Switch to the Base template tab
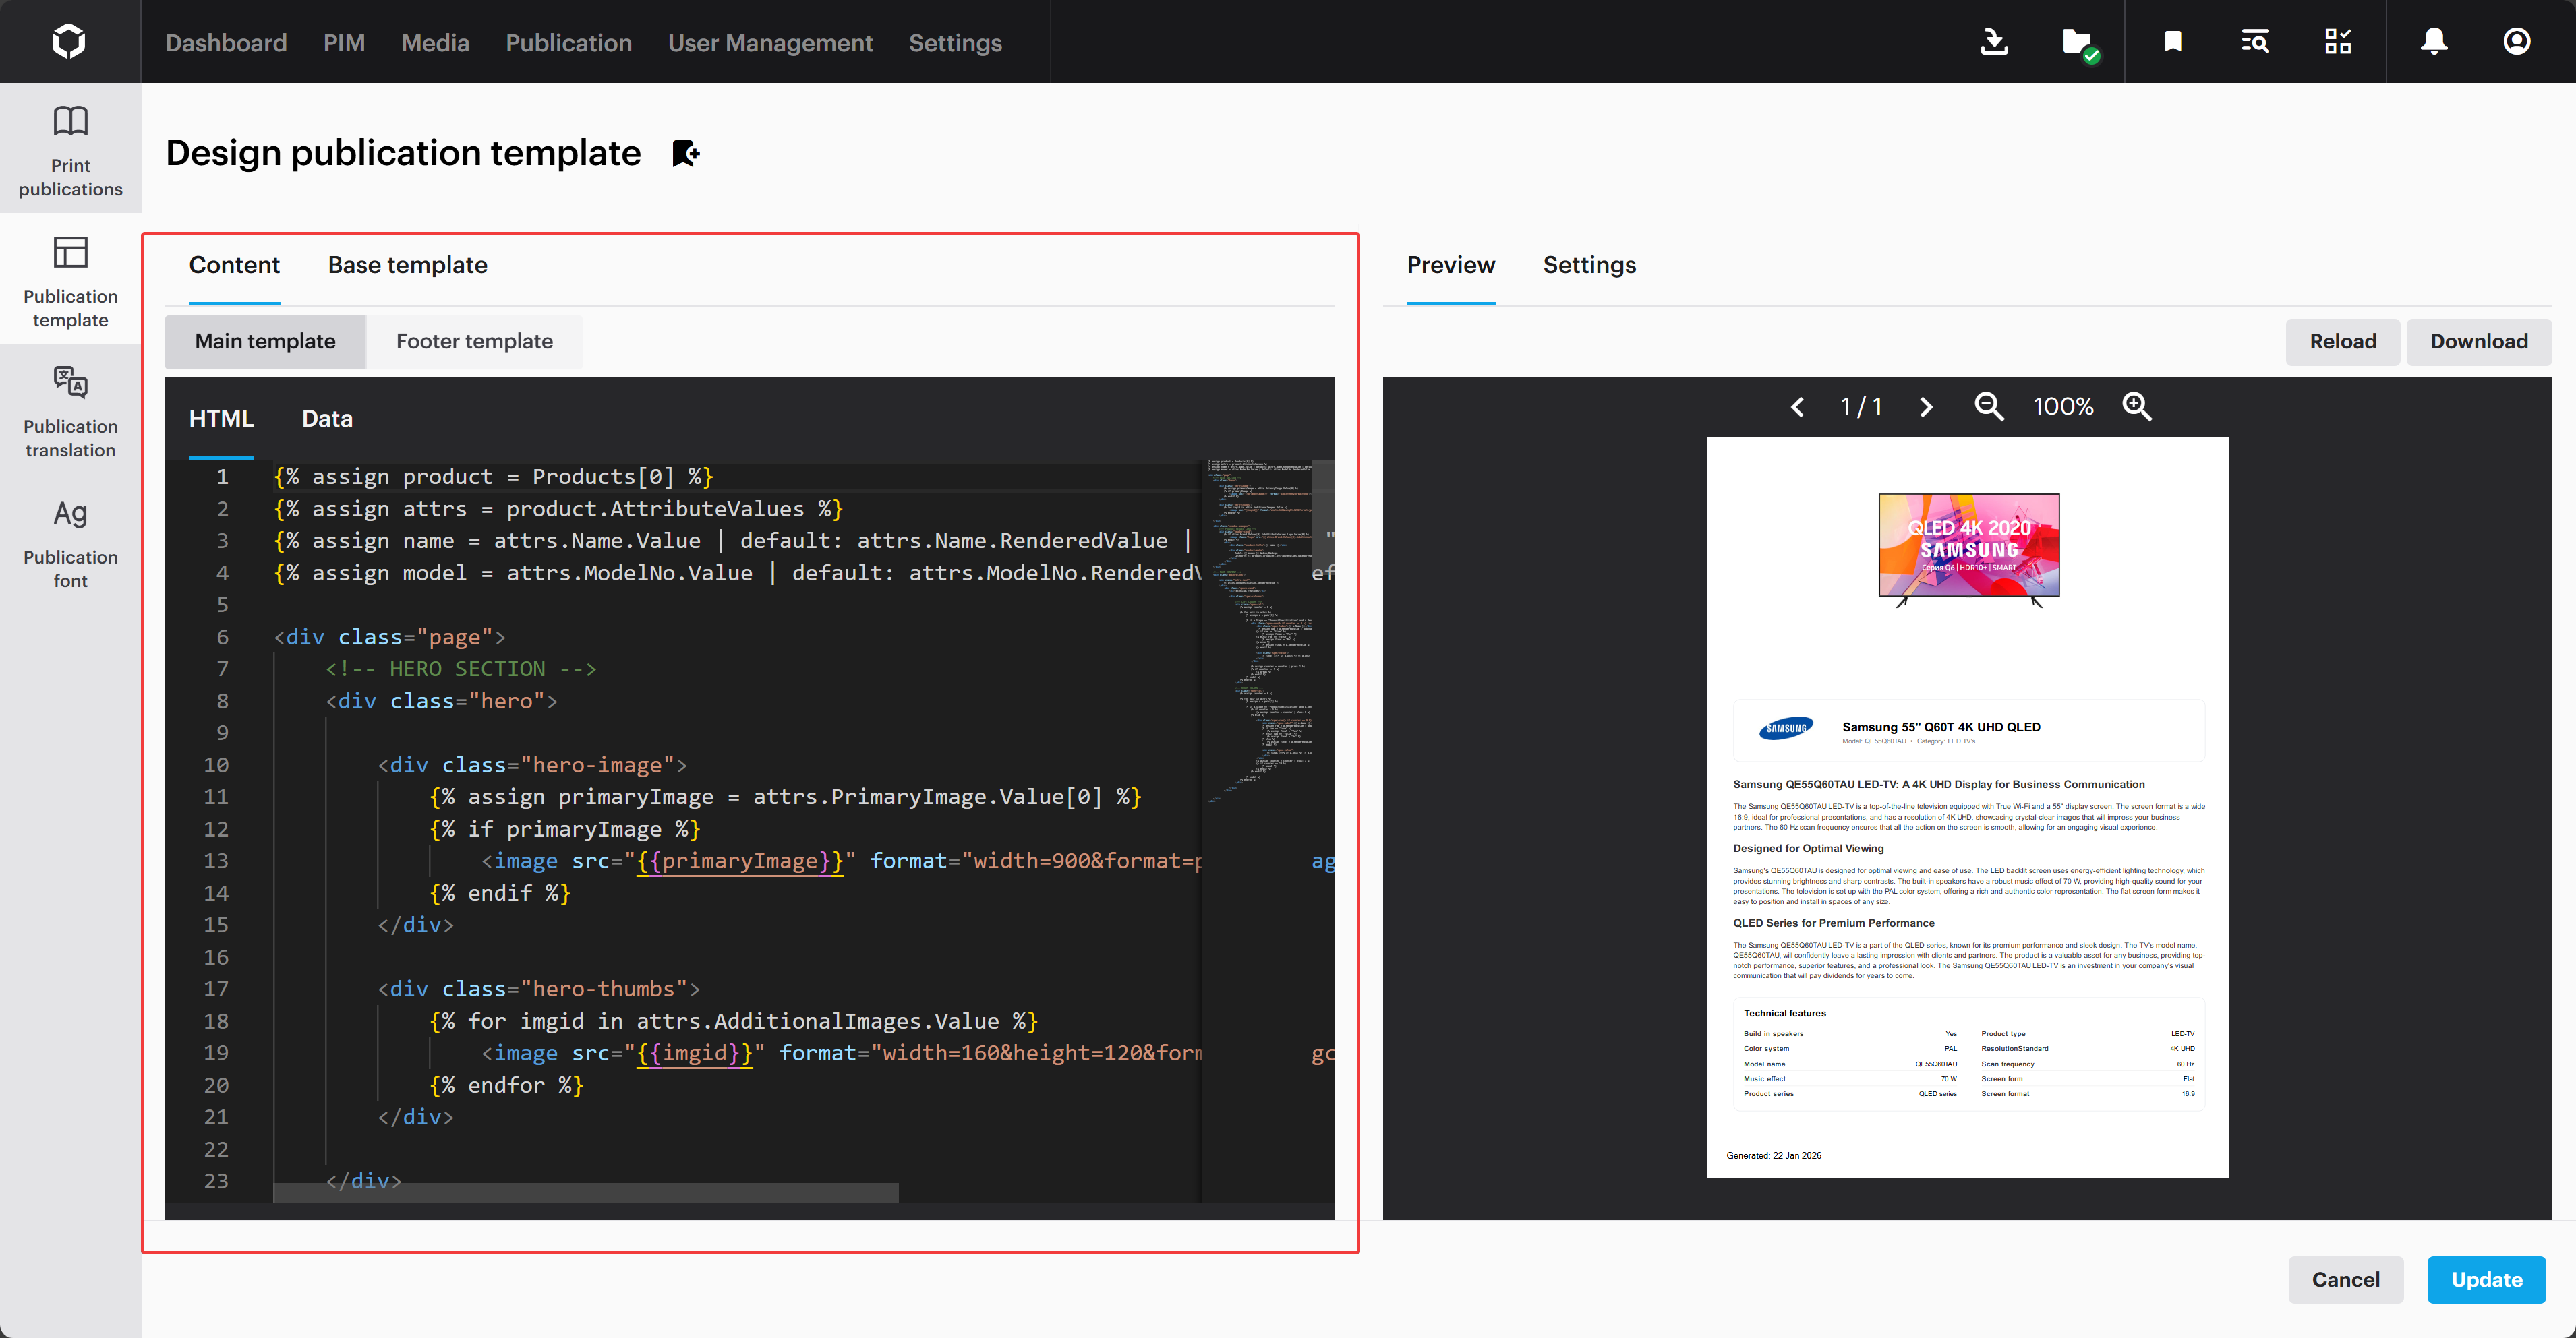2576x1338 pixels. tap(407, 265)
